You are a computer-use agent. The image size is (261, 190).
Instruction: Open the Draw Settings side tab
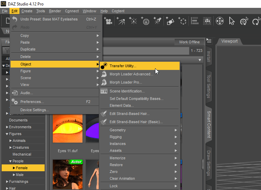pos(209,163)
